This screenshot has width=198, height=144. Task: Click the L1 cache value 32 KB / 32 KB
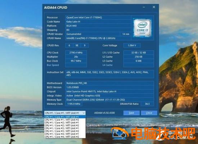(139, 53)
